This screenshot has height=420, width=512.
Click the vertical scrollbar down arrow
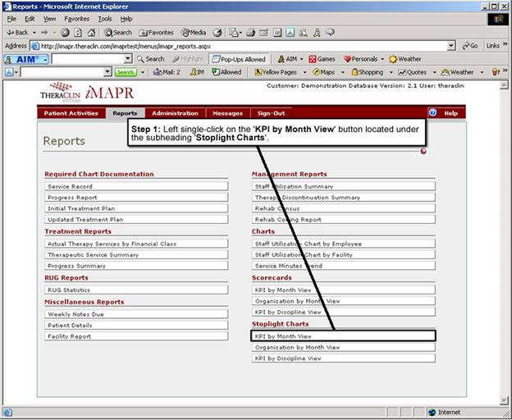pyautogui.click(x=504, y=399)
